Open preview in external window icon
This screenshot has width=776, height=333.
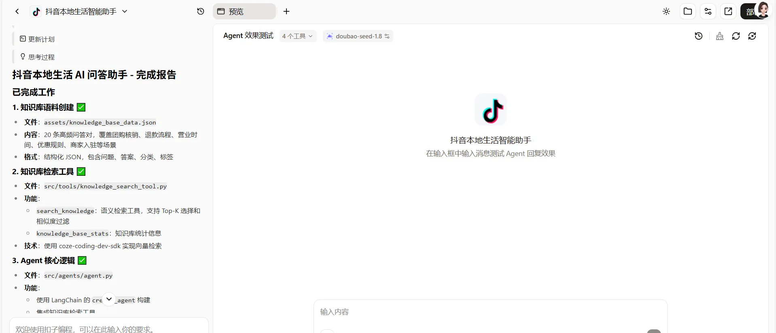[x=728, y=11]
